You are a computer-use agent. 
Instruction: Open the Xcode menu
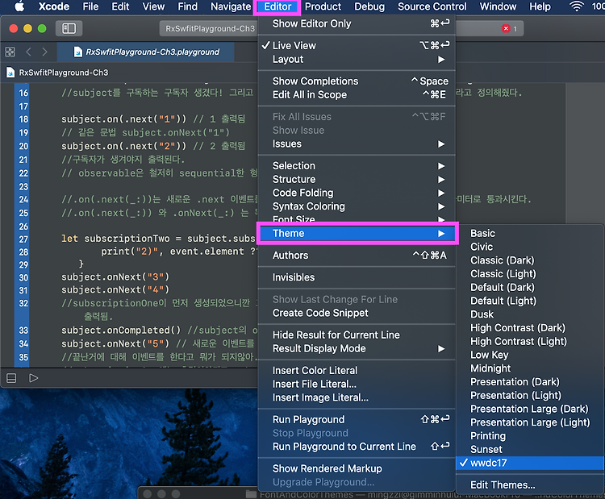(x=53, y=6)
